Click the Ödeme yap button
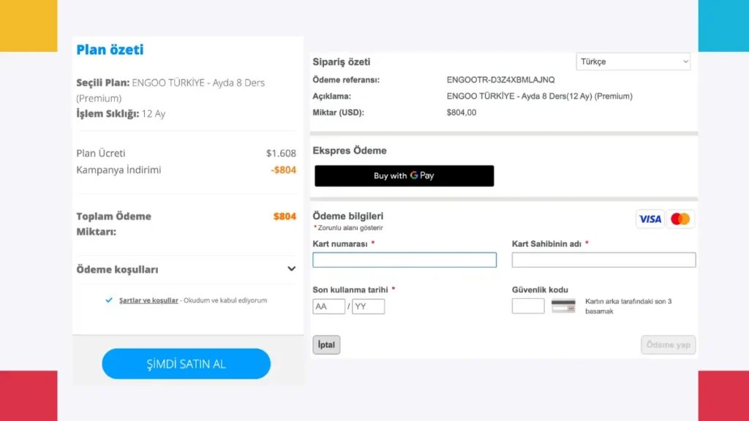Image resolution: width=749 pixels, height=421 pixels. pyautogui.click(x=668, y=345)
